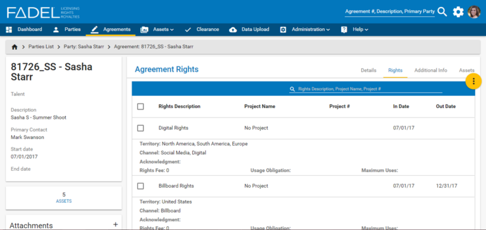Select the Rights tab

pos(395,70)
